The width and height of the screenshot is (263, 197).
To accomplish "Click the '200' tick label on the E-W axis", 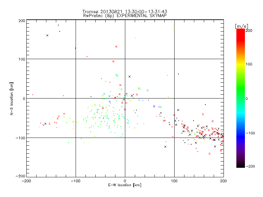I will 224,181.
